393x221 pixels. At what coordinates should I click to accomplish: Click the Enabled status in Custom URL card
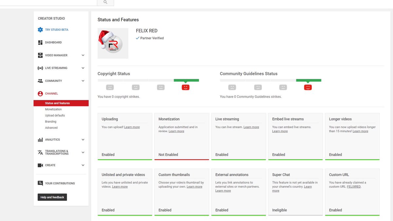click(x=335, y=210)
